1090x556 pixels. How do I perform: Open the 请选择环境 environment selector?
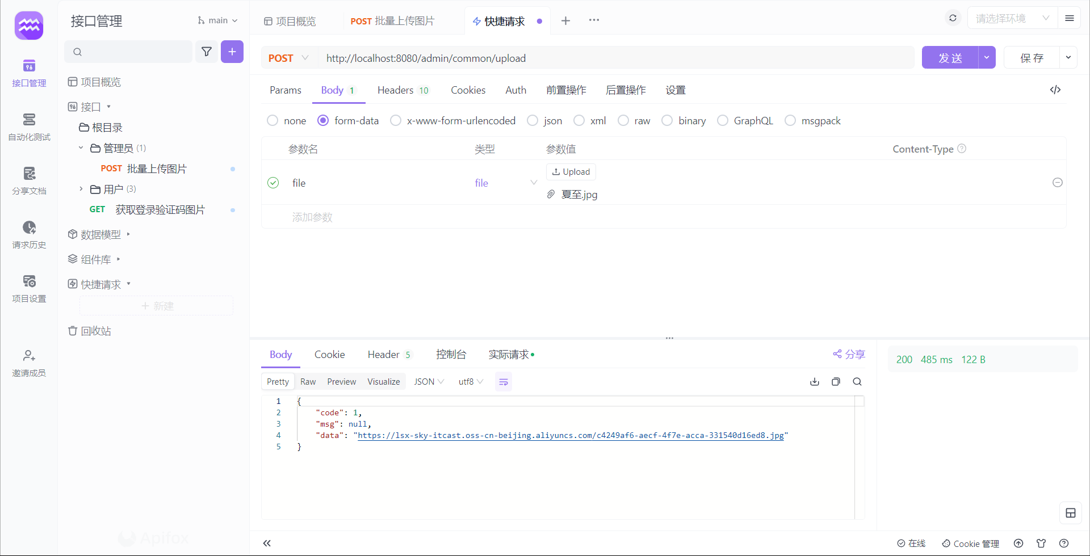pos(1011,18)
